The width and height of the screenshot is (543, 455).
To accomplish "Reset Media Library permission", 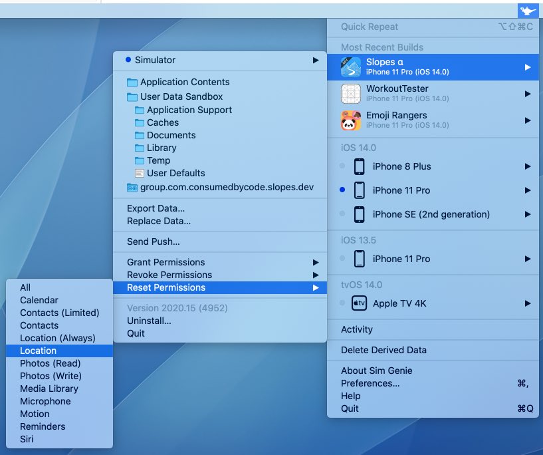I will tap(60, 388).
